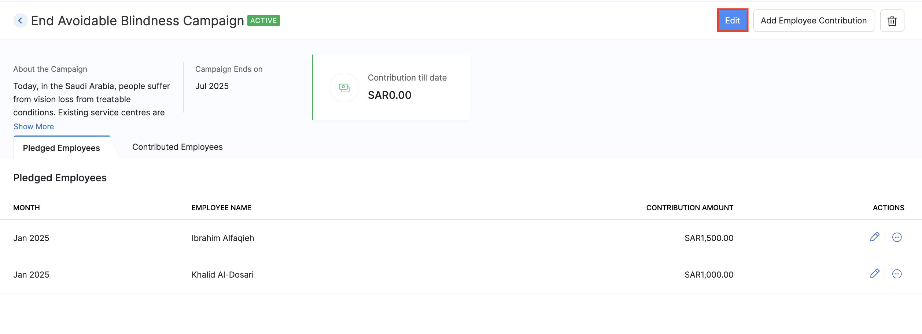Click the back arrow beside campaign title
Viewport: 922px width, 334px height.
coord(20,21)
